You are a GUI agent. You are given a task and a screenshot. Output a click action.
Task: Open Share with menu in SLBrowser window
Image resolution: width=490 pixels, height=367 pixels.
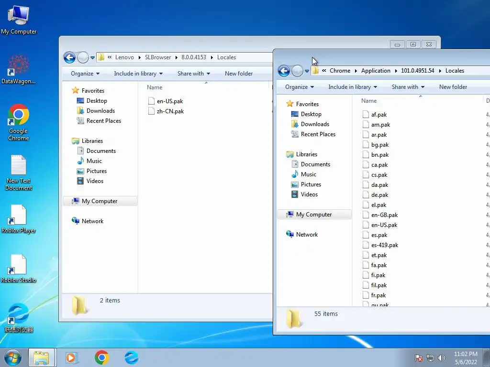pyautogui.click(x=193, y=74)
